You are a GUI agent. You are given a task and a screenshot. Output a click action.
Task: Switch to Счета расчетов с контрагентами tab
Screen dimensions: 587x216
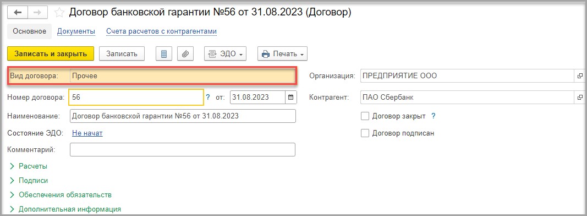pyautogui.click(x=161, y=31)
